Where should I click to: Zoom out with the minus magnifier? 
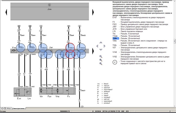[101, 64]
